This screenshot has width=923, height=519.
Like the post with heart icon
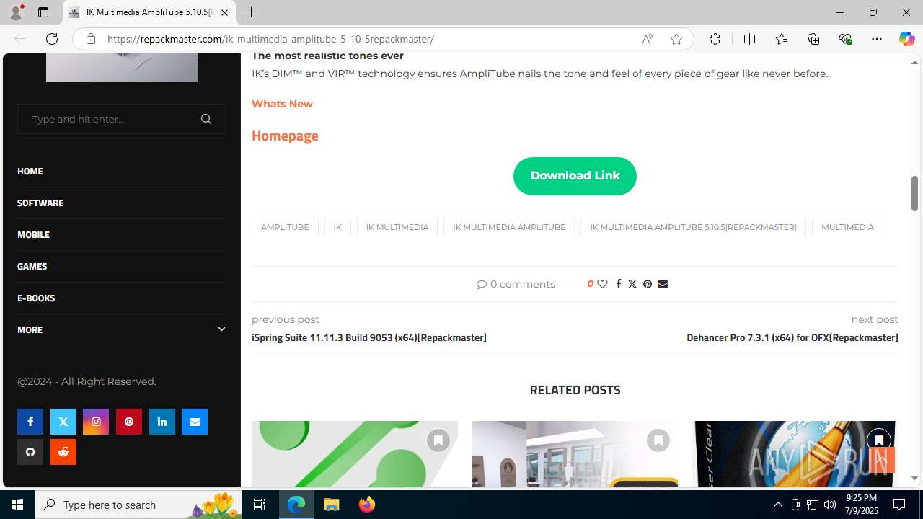tap(602, 284)
